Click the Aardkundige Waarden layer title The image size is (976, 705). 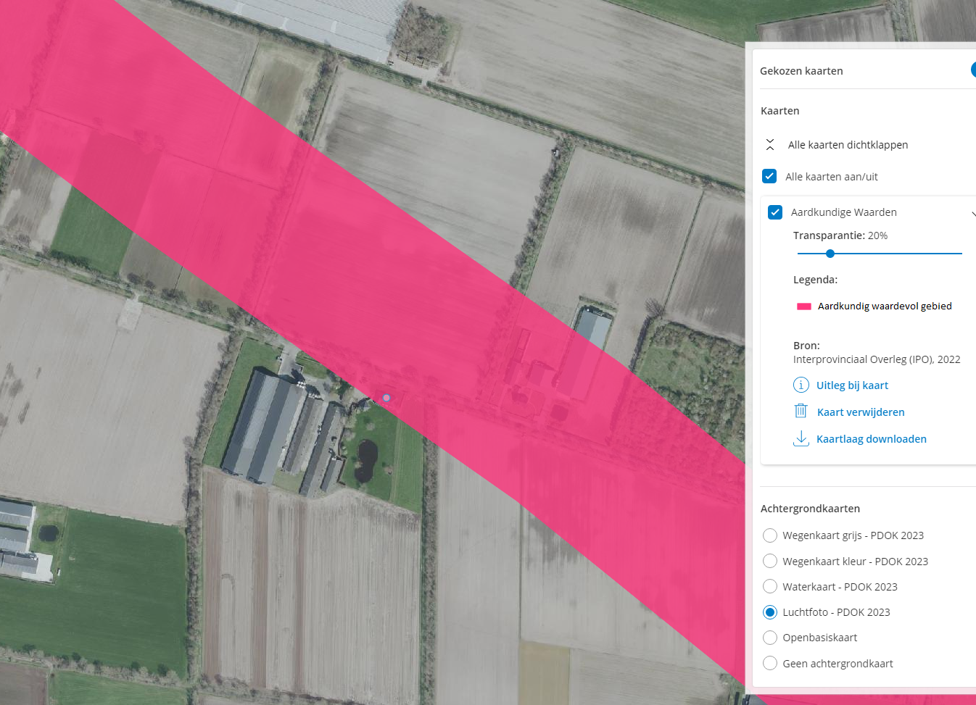tap(844, 212)
